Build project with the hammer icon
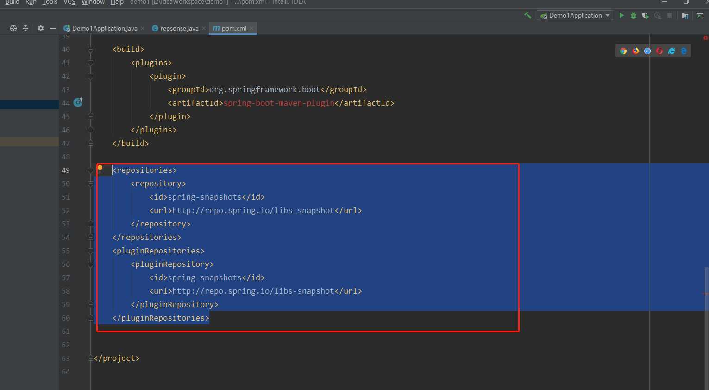This screenshot has height=390, width=709. point(527,15)
